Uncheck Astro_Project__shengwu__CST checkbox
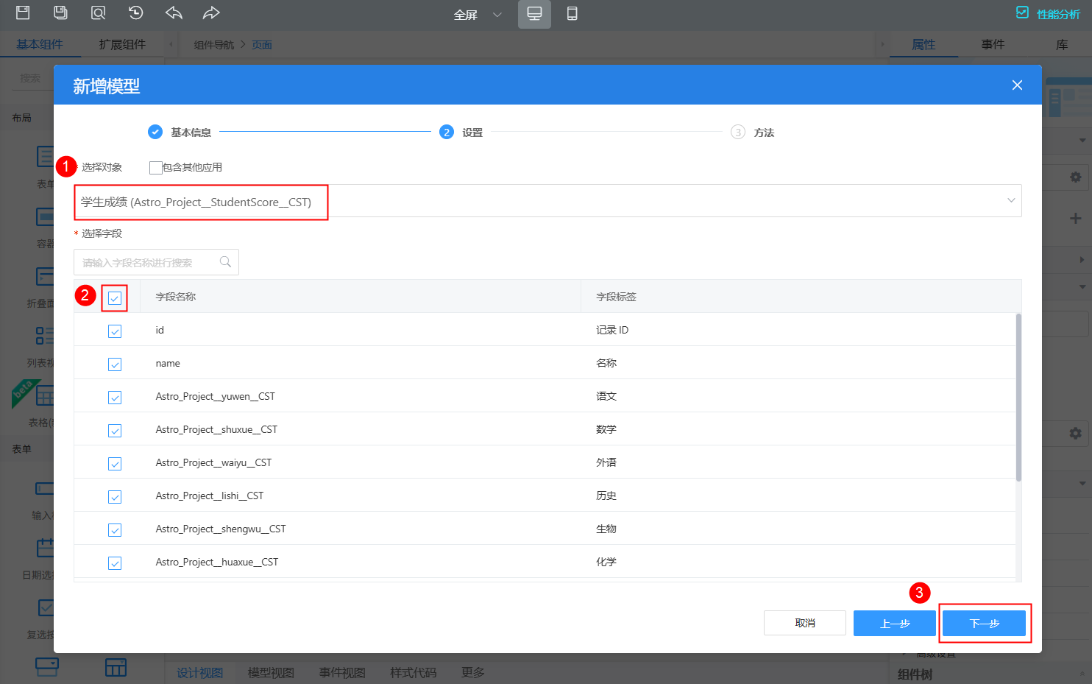 coord(115,529)
